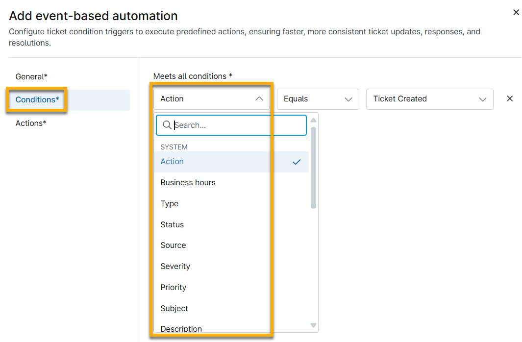The image size is (522, 342).
Task: Switch to the General section
Action: point(31,76)
